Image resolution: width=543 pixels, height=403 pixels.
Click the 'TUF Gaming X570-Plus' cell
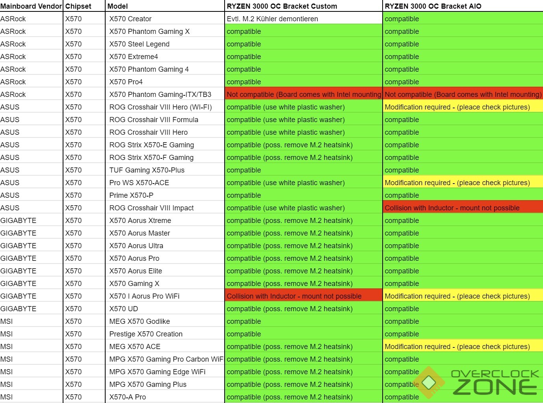point(165,170)
